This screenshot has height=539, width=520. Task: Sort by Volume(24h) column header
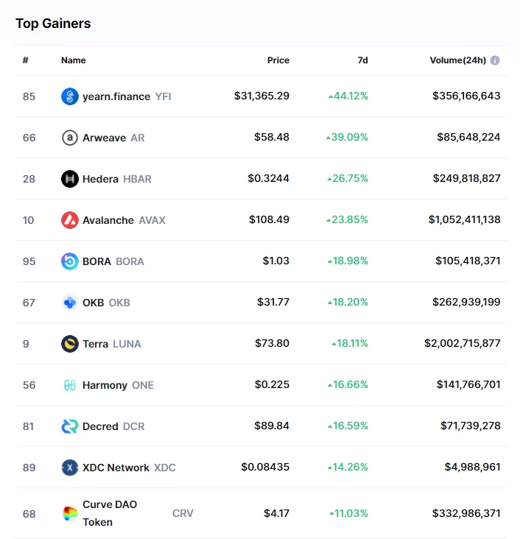click(457, 60)
